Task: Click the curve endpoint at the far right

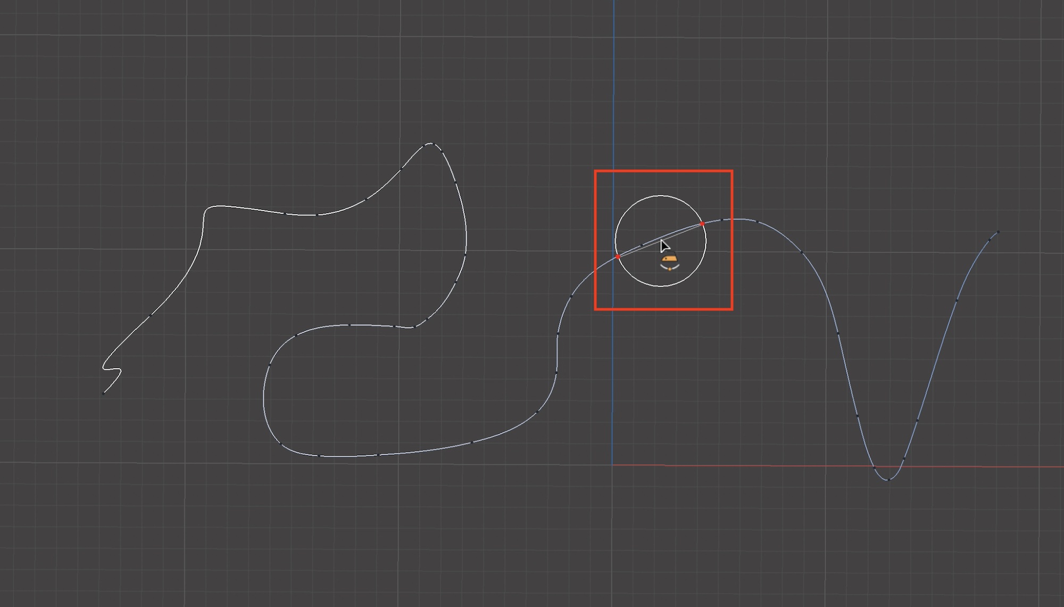Action: 998,232
